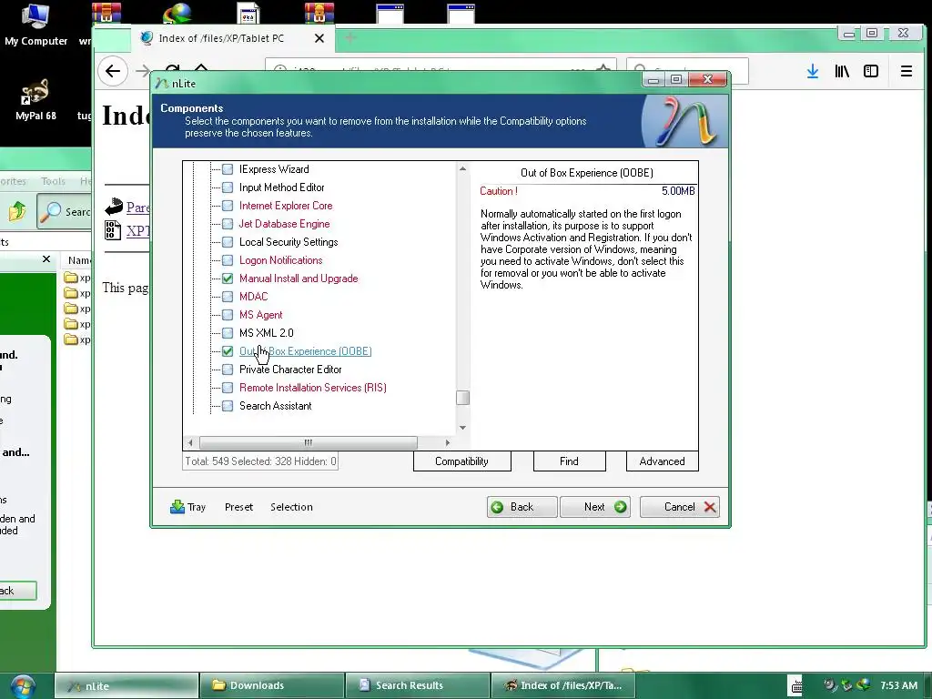Check Local Security Settings checkbox
Viewport: 932px width, 699px height.
[x=227, y=242]
